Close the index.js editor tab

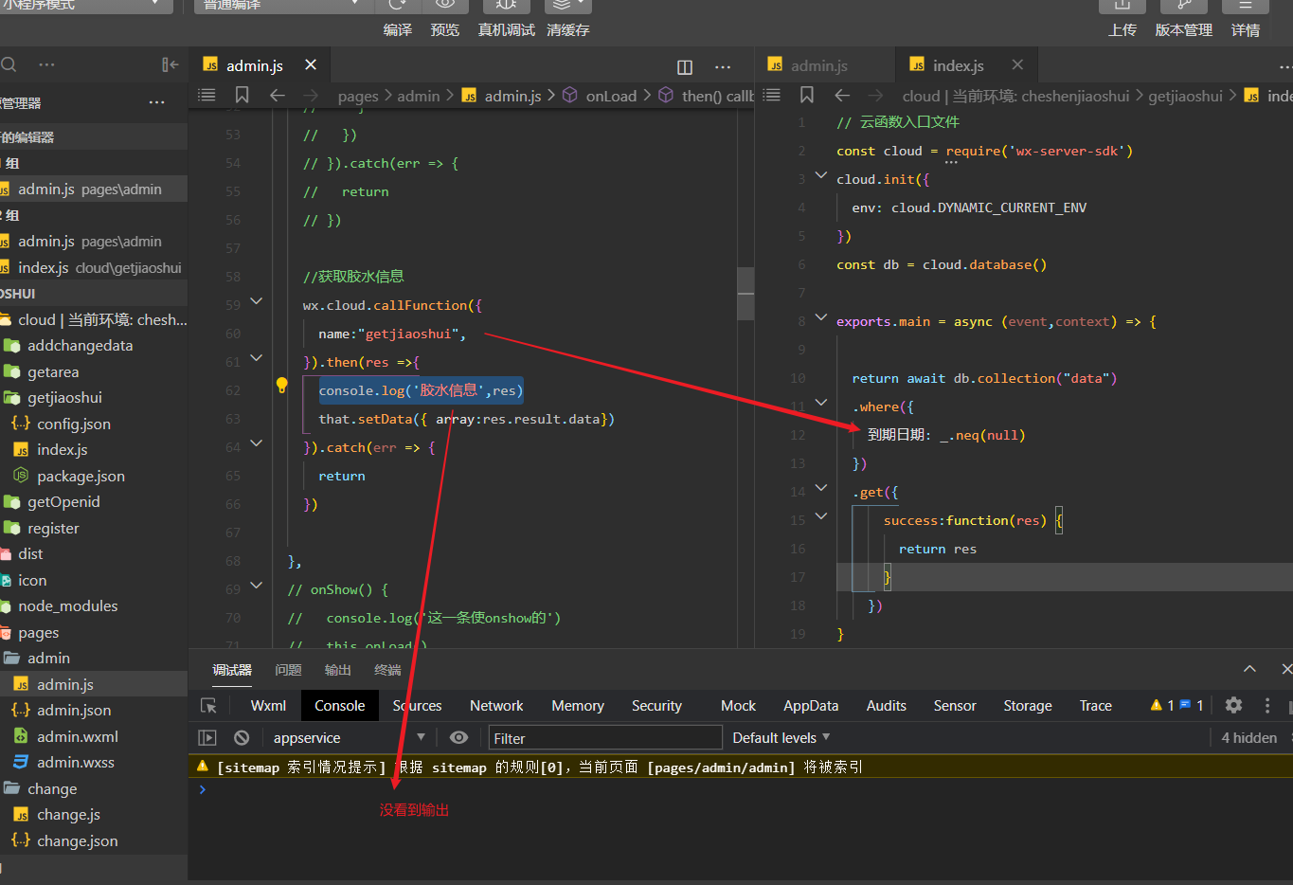click(1017, 64)
